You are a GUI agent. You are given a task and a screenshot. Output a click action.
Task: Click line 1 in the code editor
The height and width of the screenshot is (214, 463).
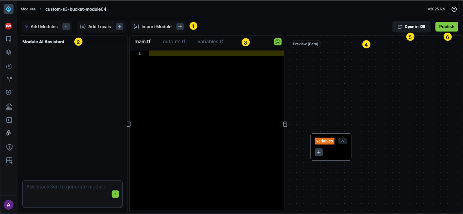[216, 53]
